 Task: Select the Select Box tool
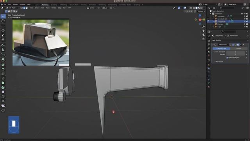[3, 16]
